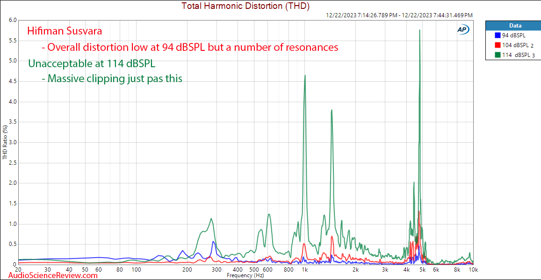Click the "1.5" tick on the THD axis
The height and width of the screenshot is (280, 541).
click(13, 203)
